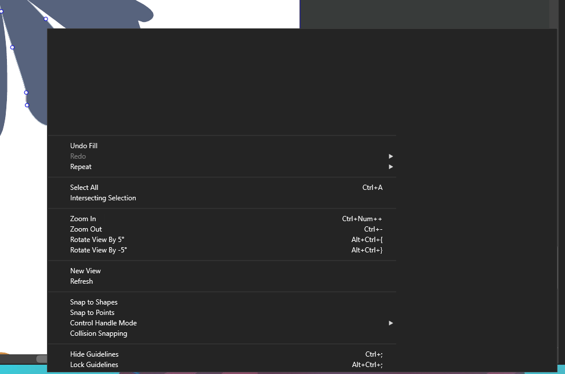Open a New View
This screenshot has width=565, height=374.
(x=86, y=271)
